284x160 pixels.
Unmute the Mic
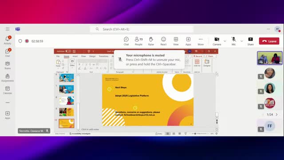[234, 41]
